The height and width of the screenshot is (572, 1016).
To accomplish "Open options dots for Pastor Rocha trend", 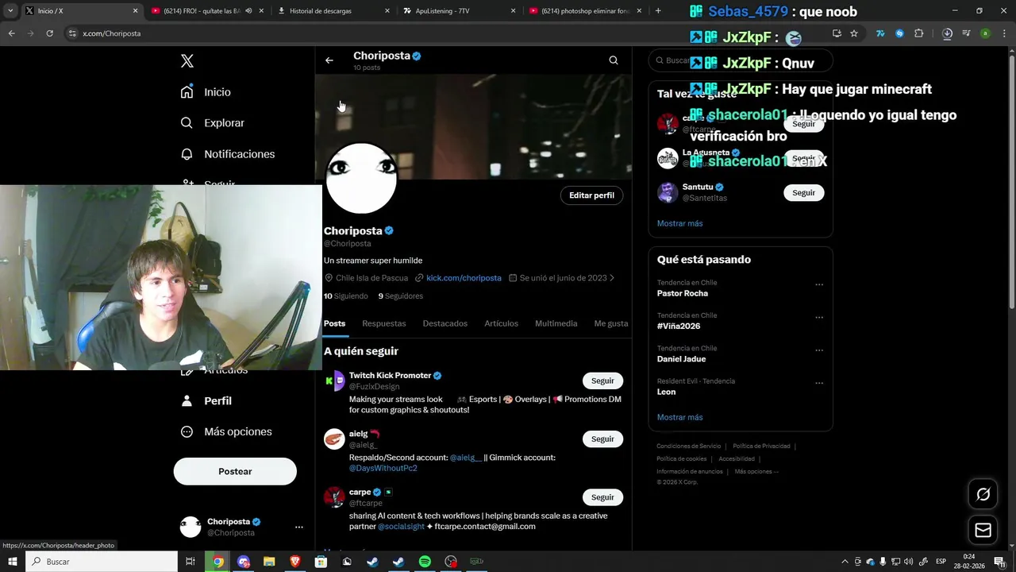I will (819, 284).
